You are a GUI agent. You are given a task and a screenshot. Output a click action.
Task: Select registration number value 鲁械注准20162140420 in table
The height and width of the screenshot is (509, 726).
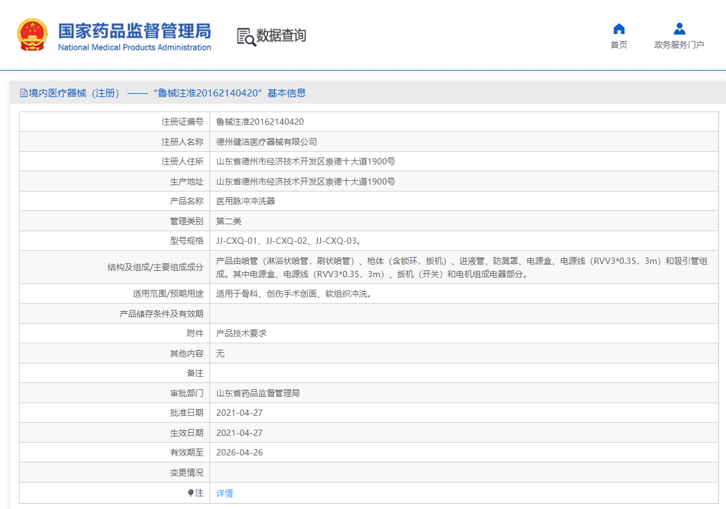(x=260, y=122)
